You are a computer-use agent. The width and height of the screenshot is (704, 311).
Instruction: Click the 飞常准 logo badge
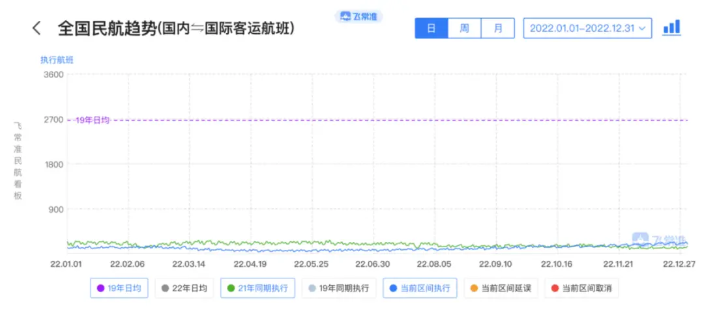(x=359, y=17)
